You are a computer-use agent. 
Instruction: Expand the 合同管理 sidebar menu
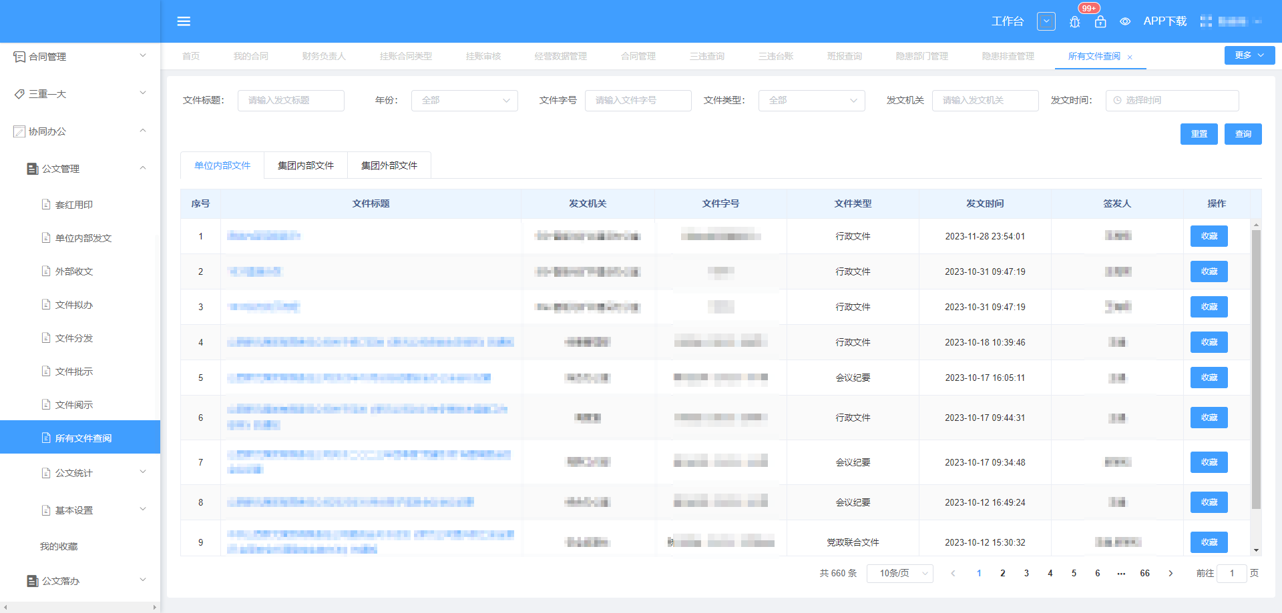click(80, 57)
